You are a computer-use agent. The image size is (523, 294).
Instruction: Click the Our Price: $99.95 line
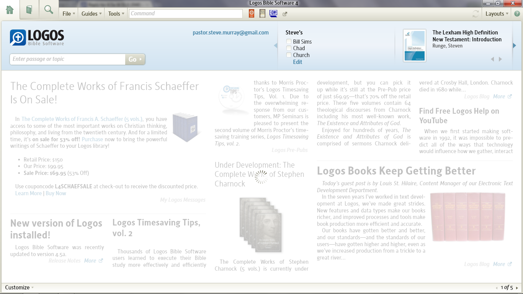[x=43, y=167]
